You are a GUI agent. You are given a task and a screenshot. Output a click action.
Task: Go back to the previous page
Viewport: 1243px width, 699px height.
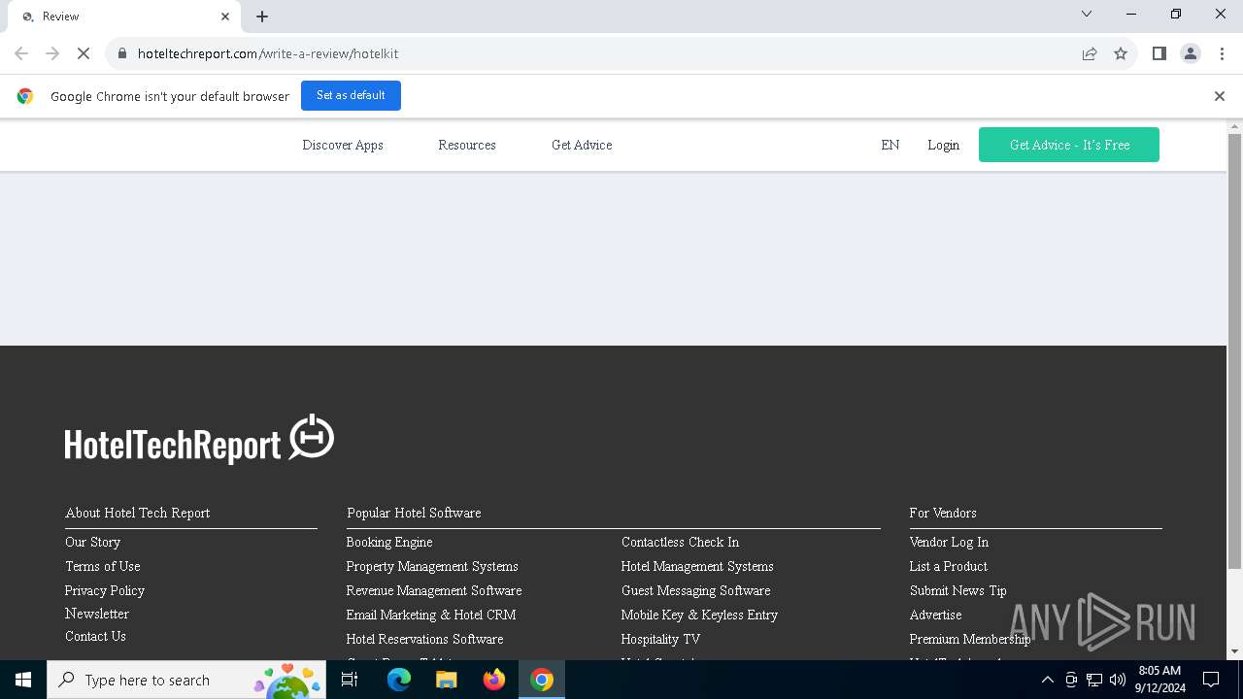pyautogui.click(x=21, y=53)
